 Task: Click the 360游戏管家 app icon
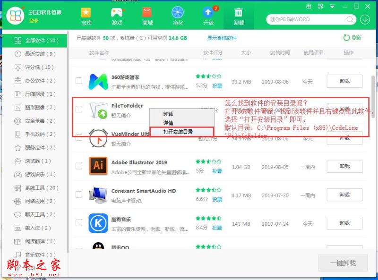pyautogui.click(x=98, y=81)
